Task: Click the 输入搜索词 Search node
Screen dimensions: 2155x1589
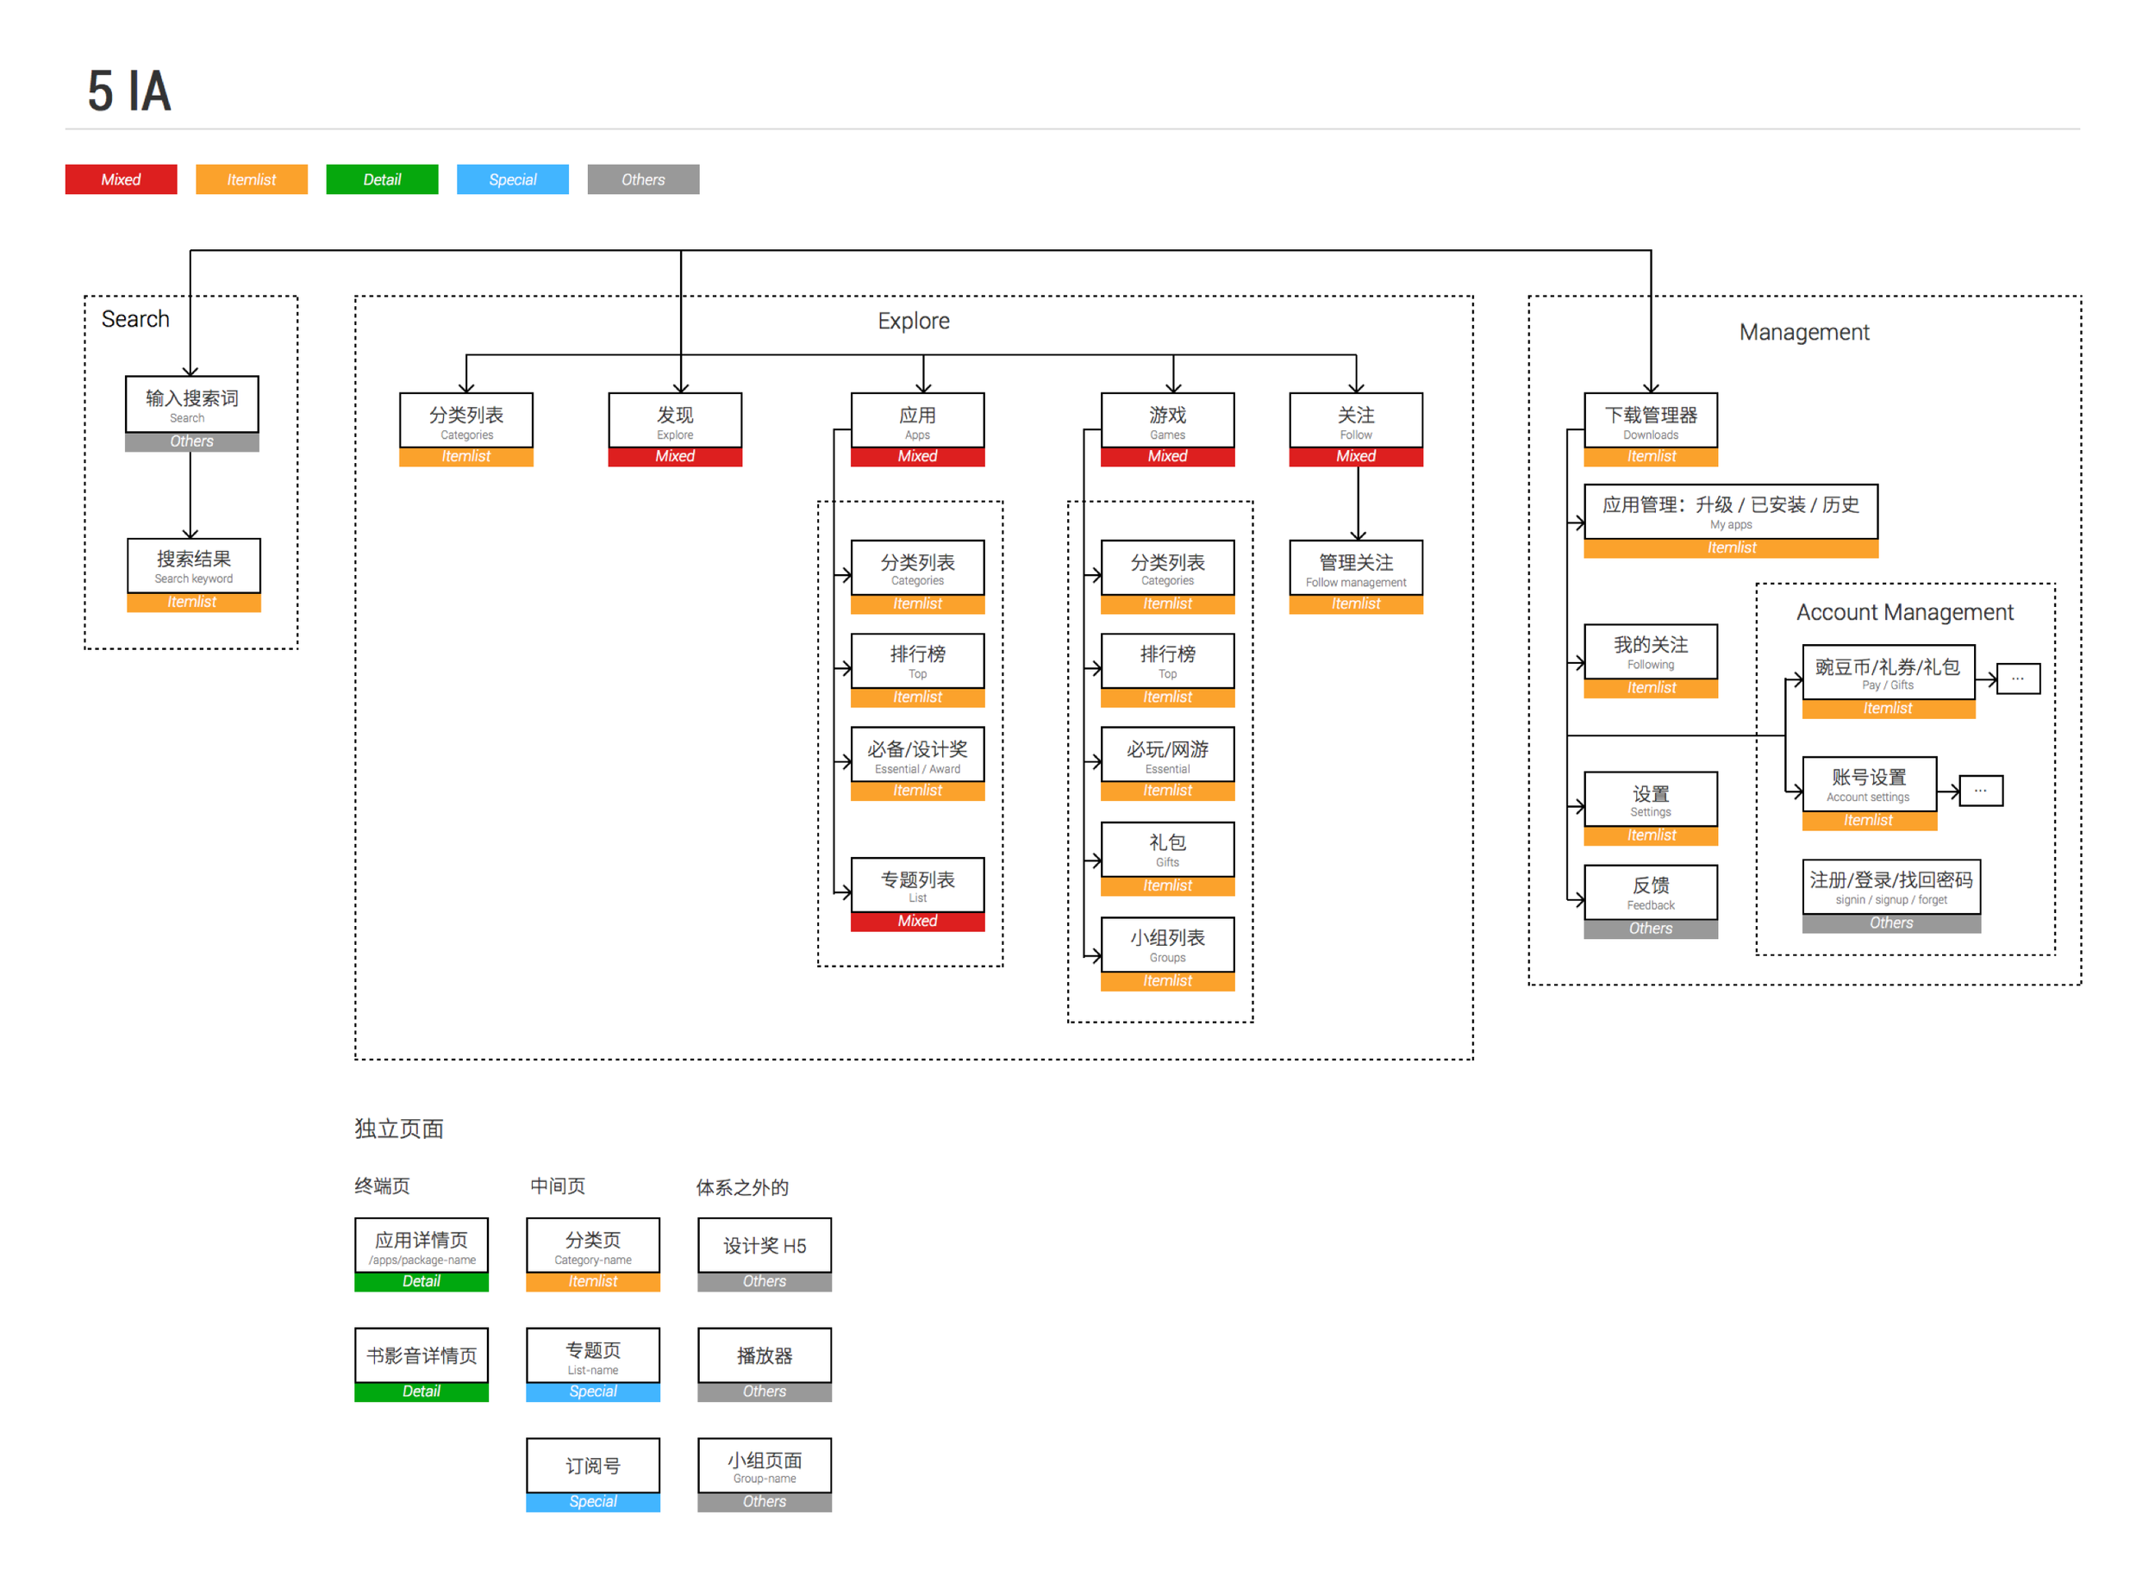Action: pyautogui.click(x=191, y=404)
